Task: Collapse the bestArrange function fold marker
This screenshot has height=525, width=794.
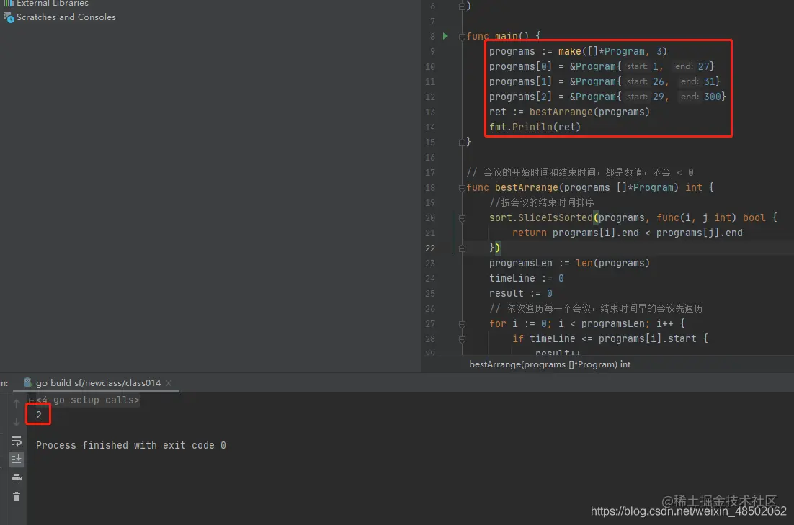Action: point(462,188)
